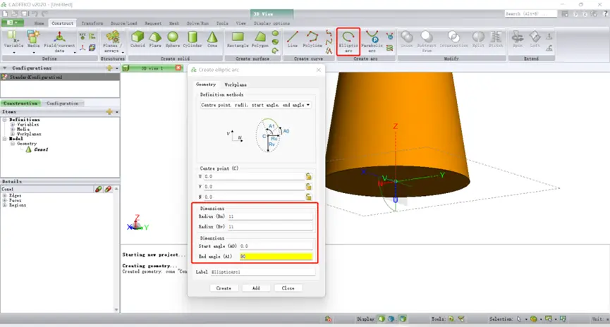Screen dimensions: 610x327
Task: Click the Radius (Ru) field
Action: tap(270, 216)
